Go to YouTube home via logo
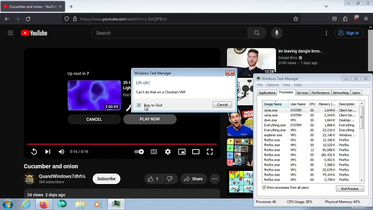Image resolution: width=373 pixels, height=210 pixels. pos(34,33)
